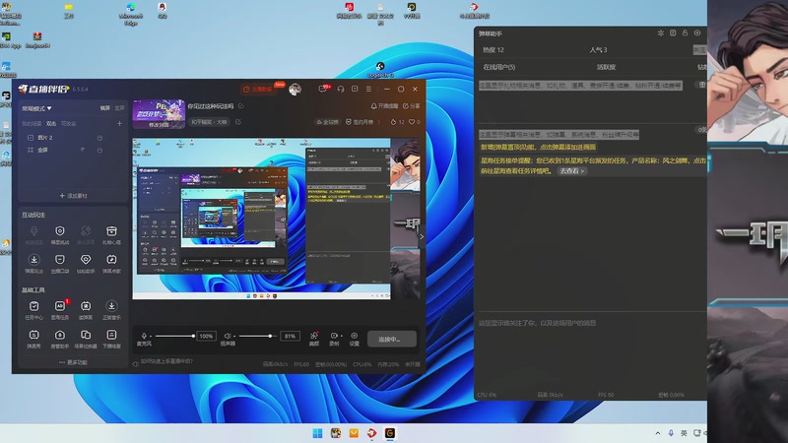788x443 pixels.
Task: Mute the speaker 扬声器 icon
Action: [x=228, y=336]
